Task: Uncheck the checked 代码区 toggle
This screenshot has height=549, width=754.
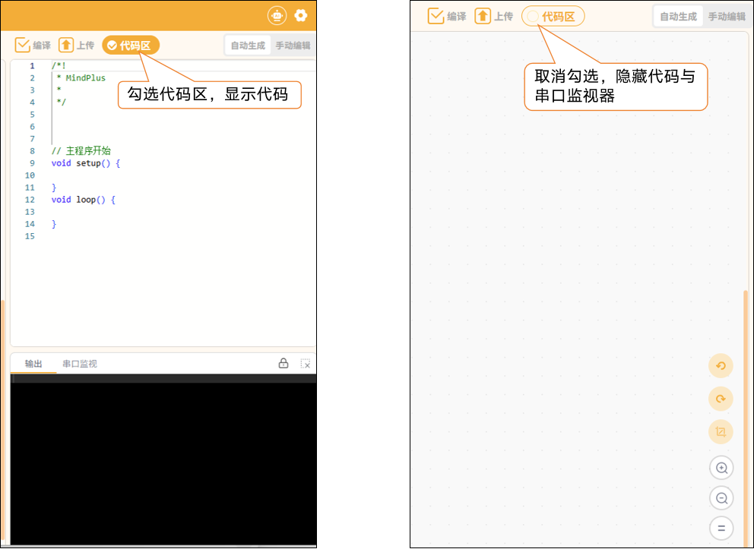Action: (130, 45)
